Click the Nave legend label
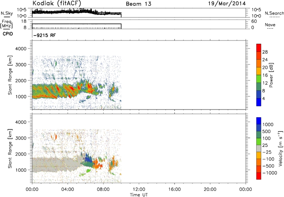The height and width of the screenshot is (197, 284). (x=270, y=25)
